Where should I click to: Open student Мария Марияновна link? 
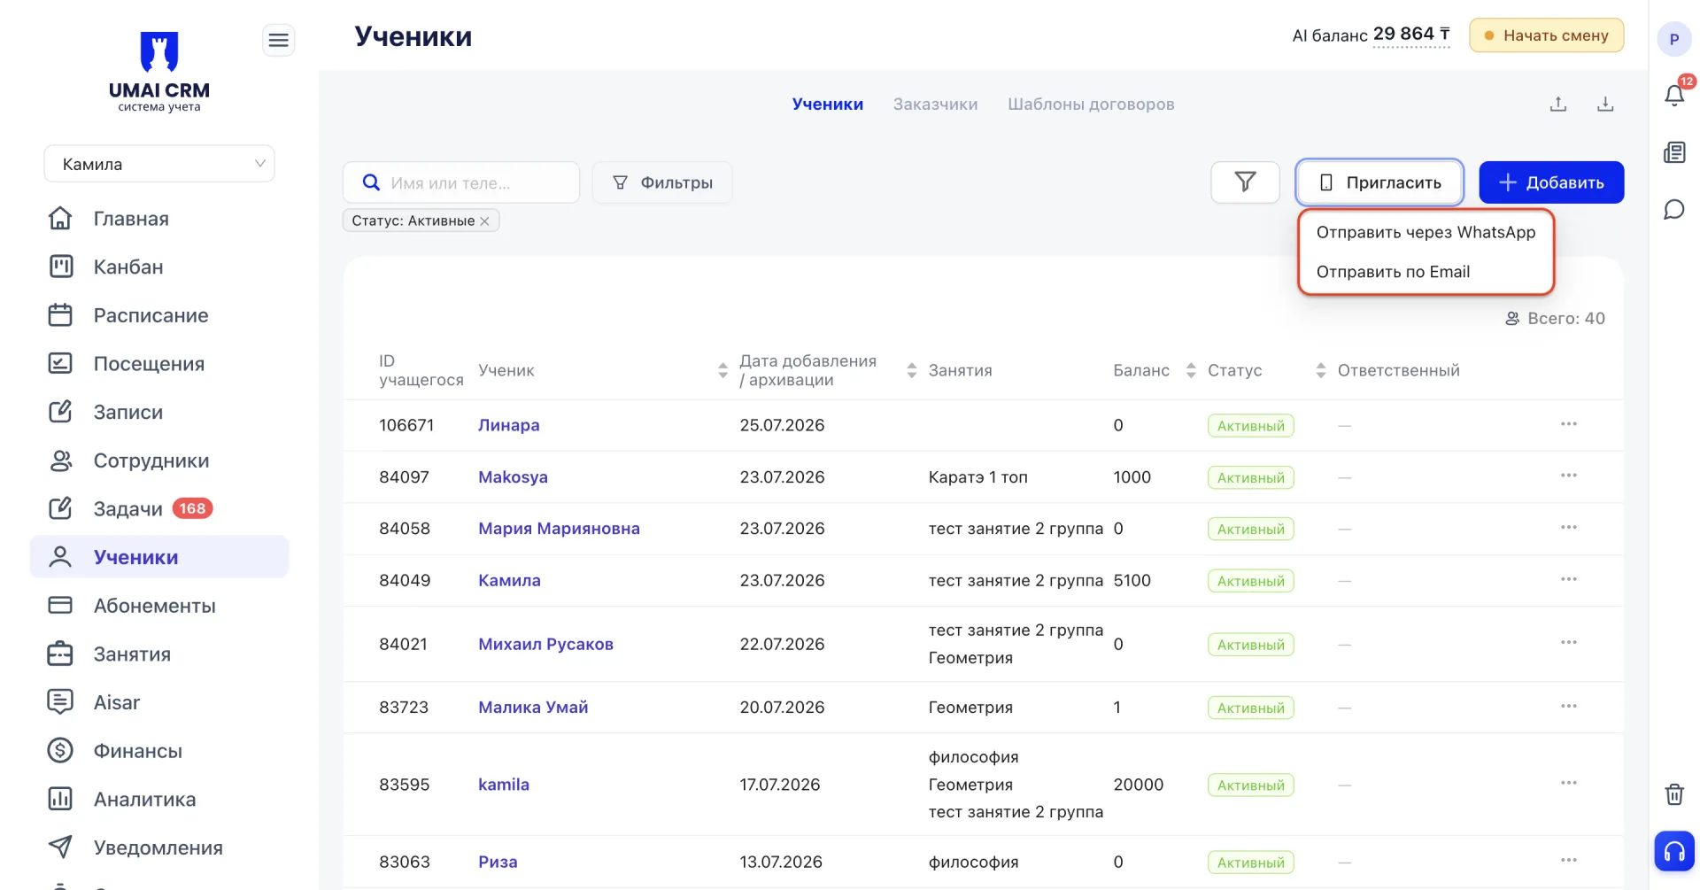click(x=559, y=529)
